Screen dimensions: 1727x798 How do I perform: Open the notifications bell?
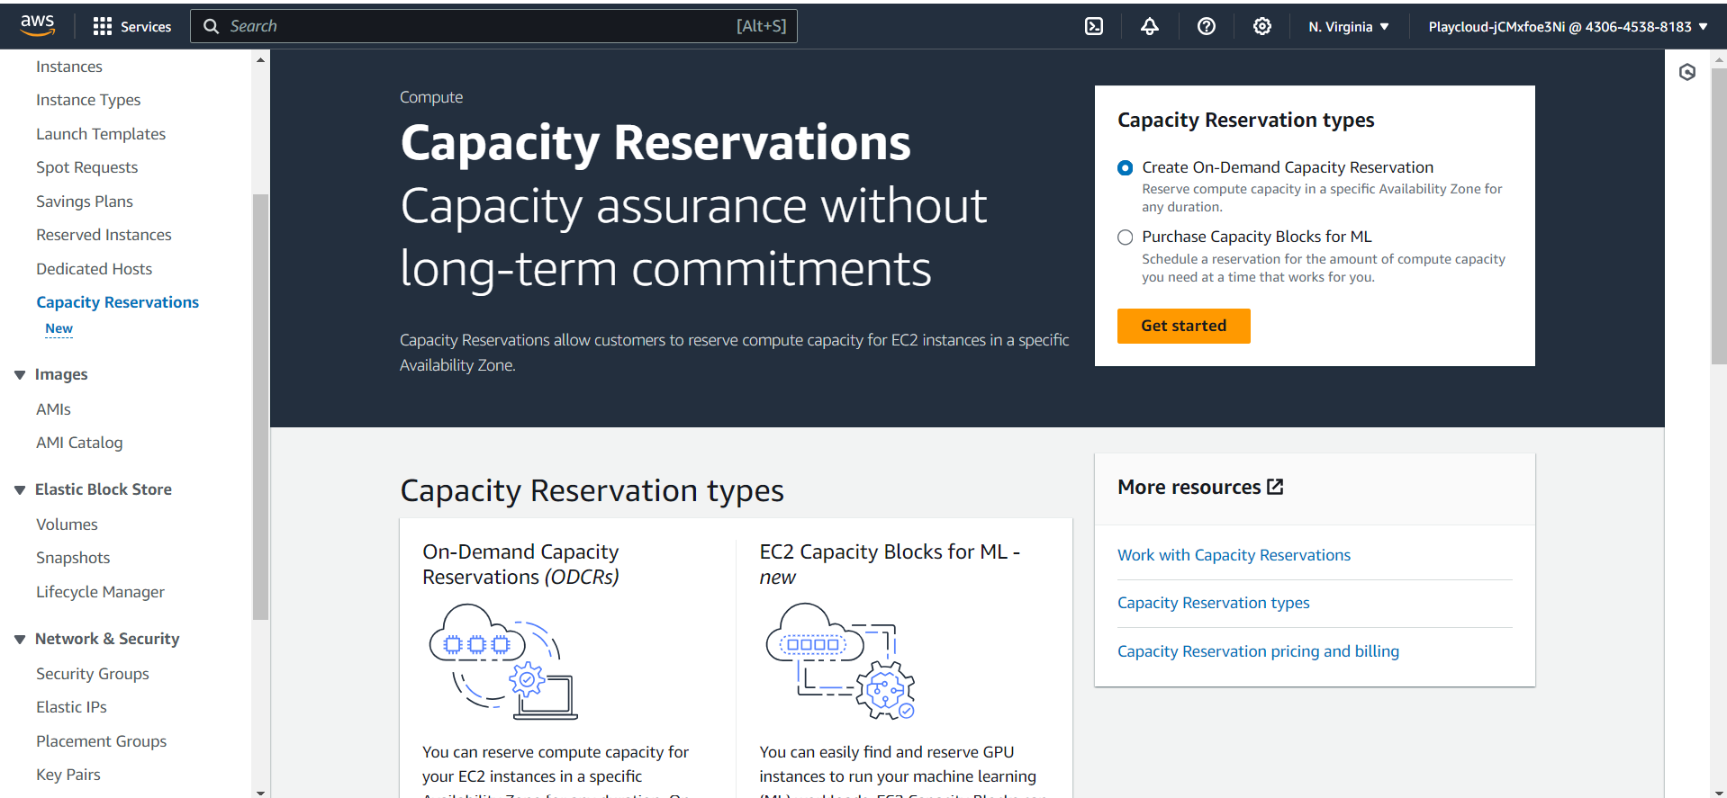point(1149,26)
